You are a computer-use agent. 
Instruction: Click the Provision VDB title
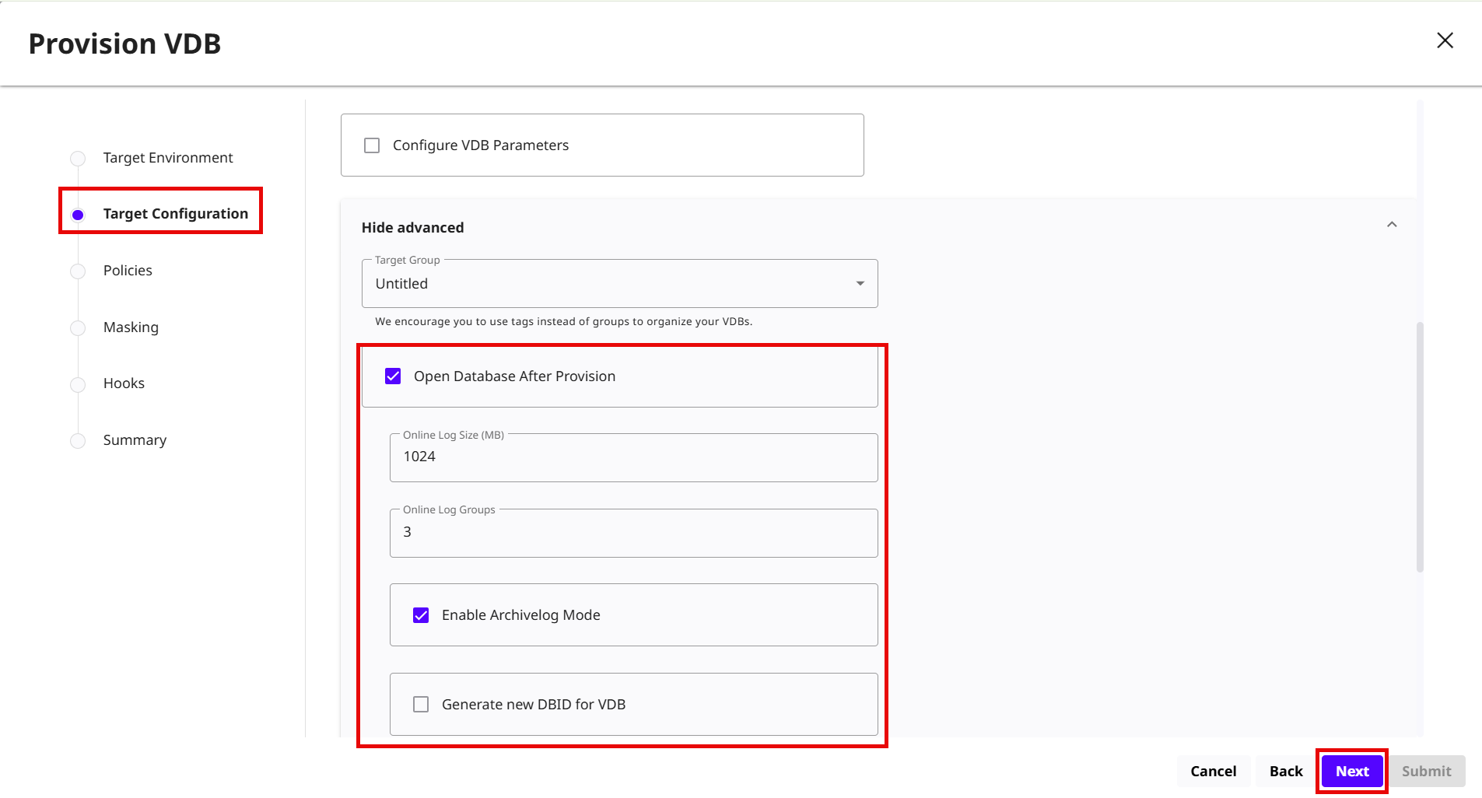(x=124, y=44)
